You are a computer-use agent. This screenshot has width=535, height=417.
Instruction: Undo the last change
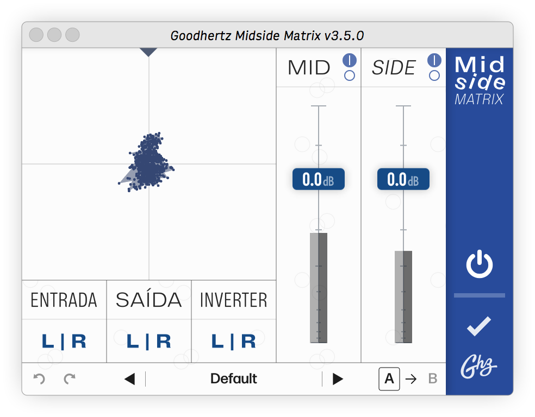tap(39, 378)
